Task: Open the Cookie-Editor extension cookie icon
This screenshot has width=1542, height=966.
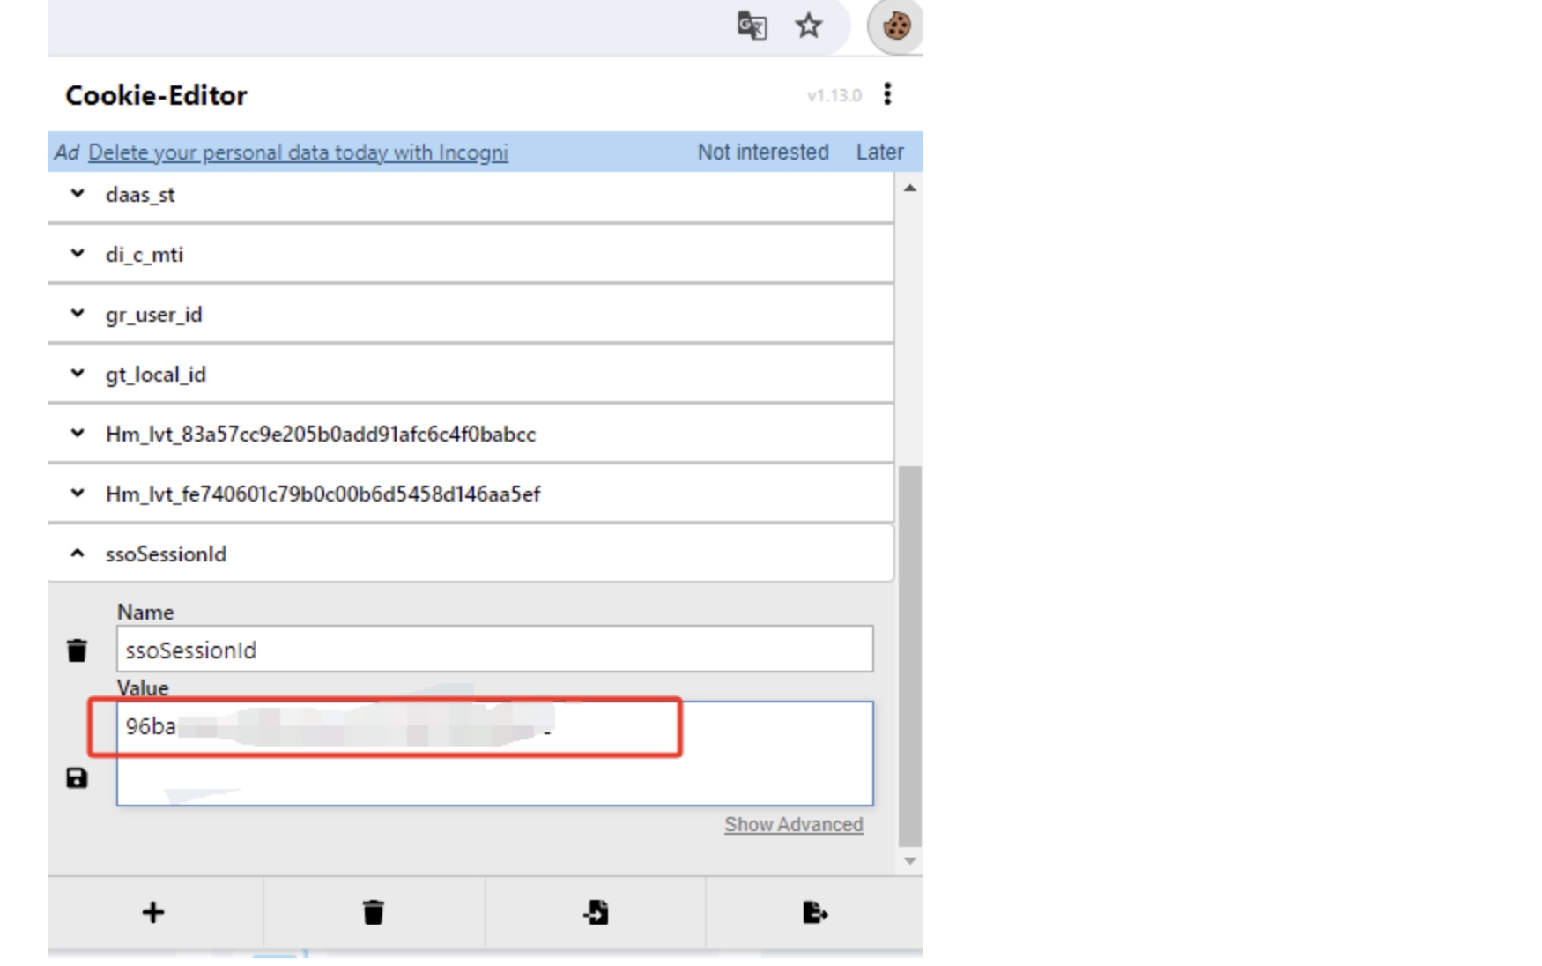Action: 896,26
